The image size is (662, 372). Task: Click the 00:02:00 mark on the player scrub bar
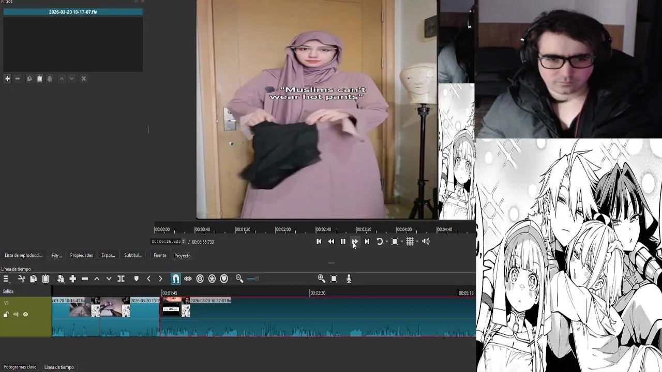pos(283,229)
